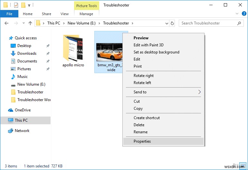248x170 pixels.
Task: Click the pin icon next to Desktop
Action: 48,46
